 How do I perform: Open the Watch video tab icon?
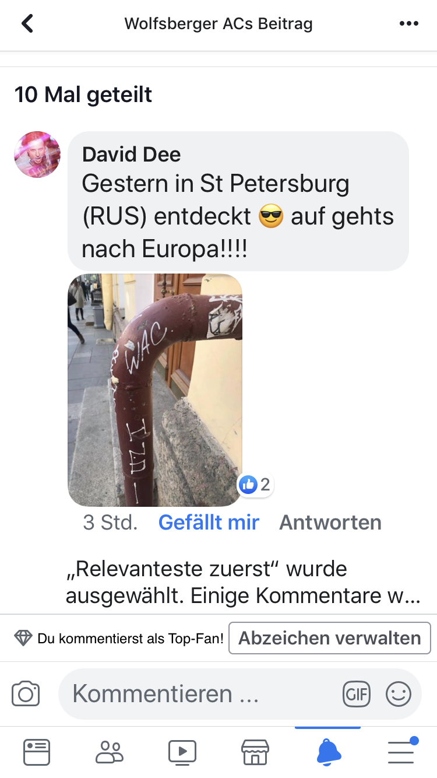coord(182,752)
